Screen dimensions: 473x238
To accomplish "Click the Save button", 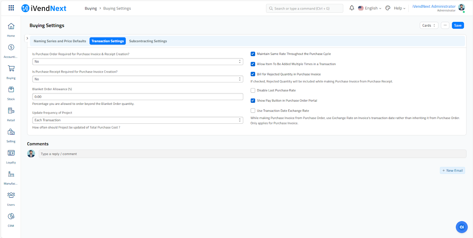I will point(458,25).
